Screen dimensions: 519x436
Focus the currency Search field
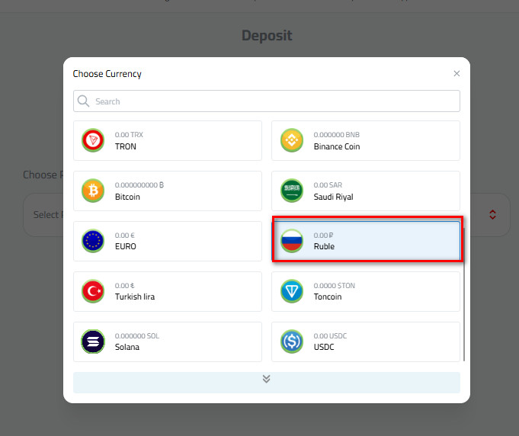click(267, 101)
